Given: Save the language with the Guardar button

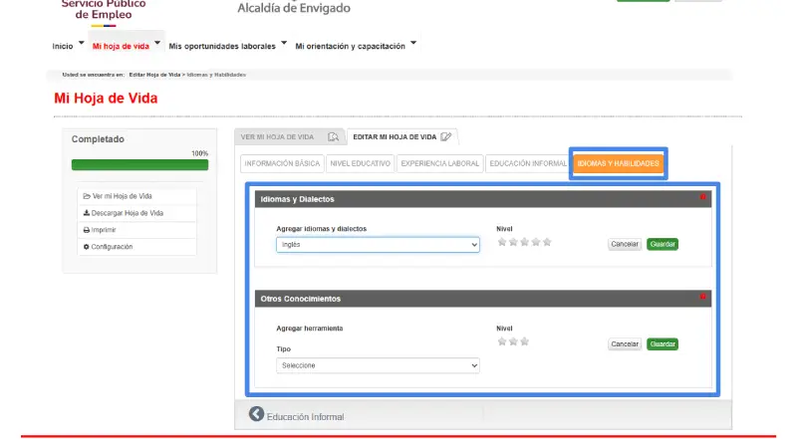Looking at the screenshot, I should 662,244.
